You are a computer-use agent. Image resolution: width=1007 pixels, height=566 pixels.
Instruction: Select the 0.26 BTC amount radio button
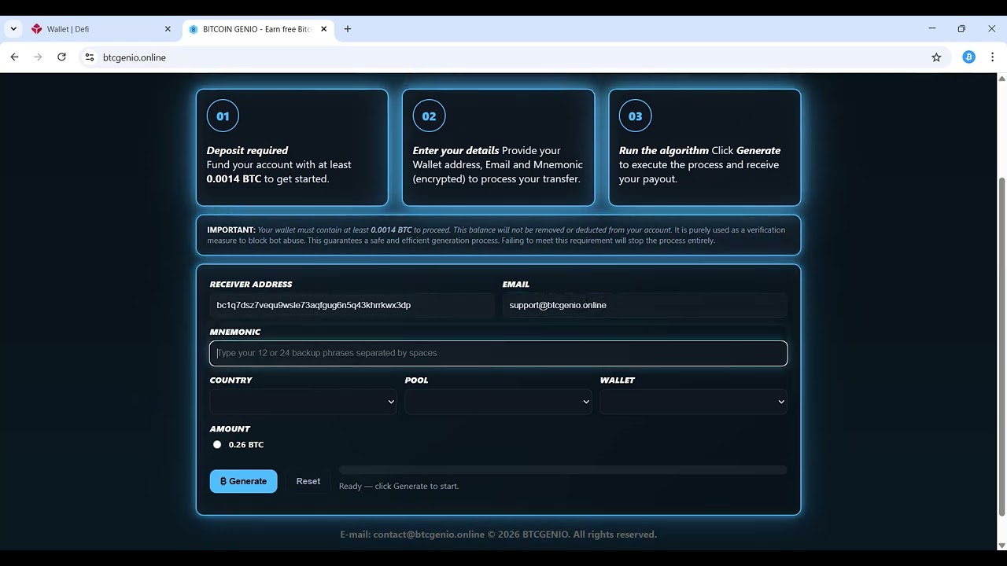(217, 445)
